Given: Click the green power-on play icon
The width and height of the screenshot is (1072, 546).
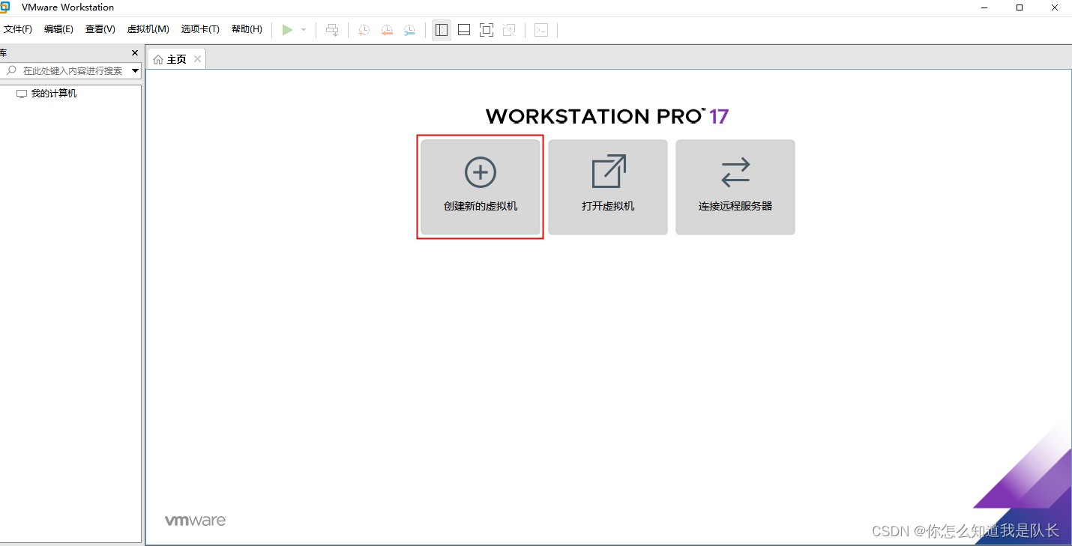Looking at the screenshot, I should (287, 30).
